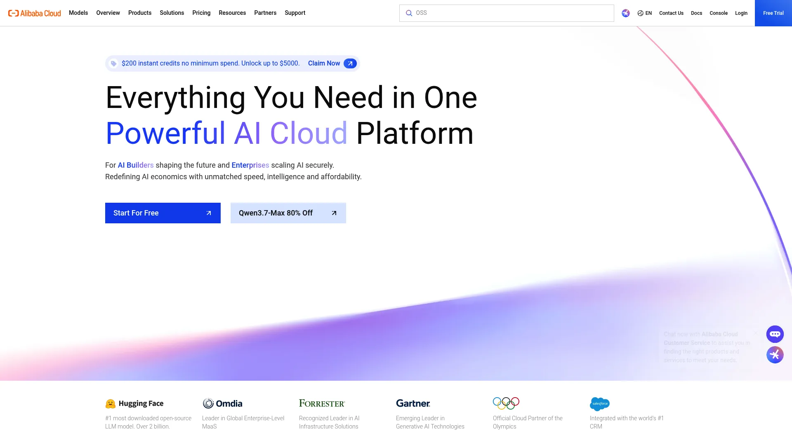Click the Forrester logo
The height and width of the screenshot is (445, 792).
coord(322,403)
